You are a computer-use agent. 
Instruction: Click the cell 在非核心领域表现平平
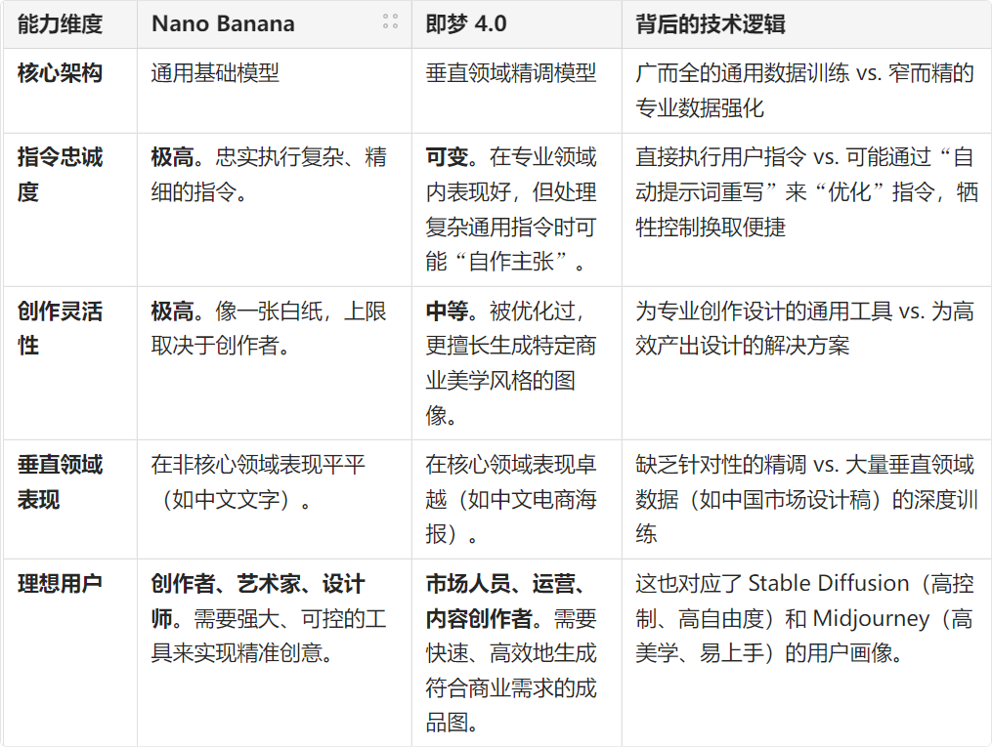[x=275, y=499]
